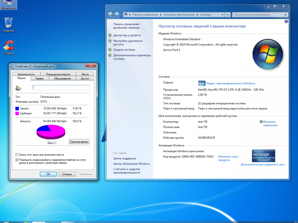This screenshot has height=223, width=298.
Task: Click the '32-разрядная операционная система' text
Action: click(222, 103)
